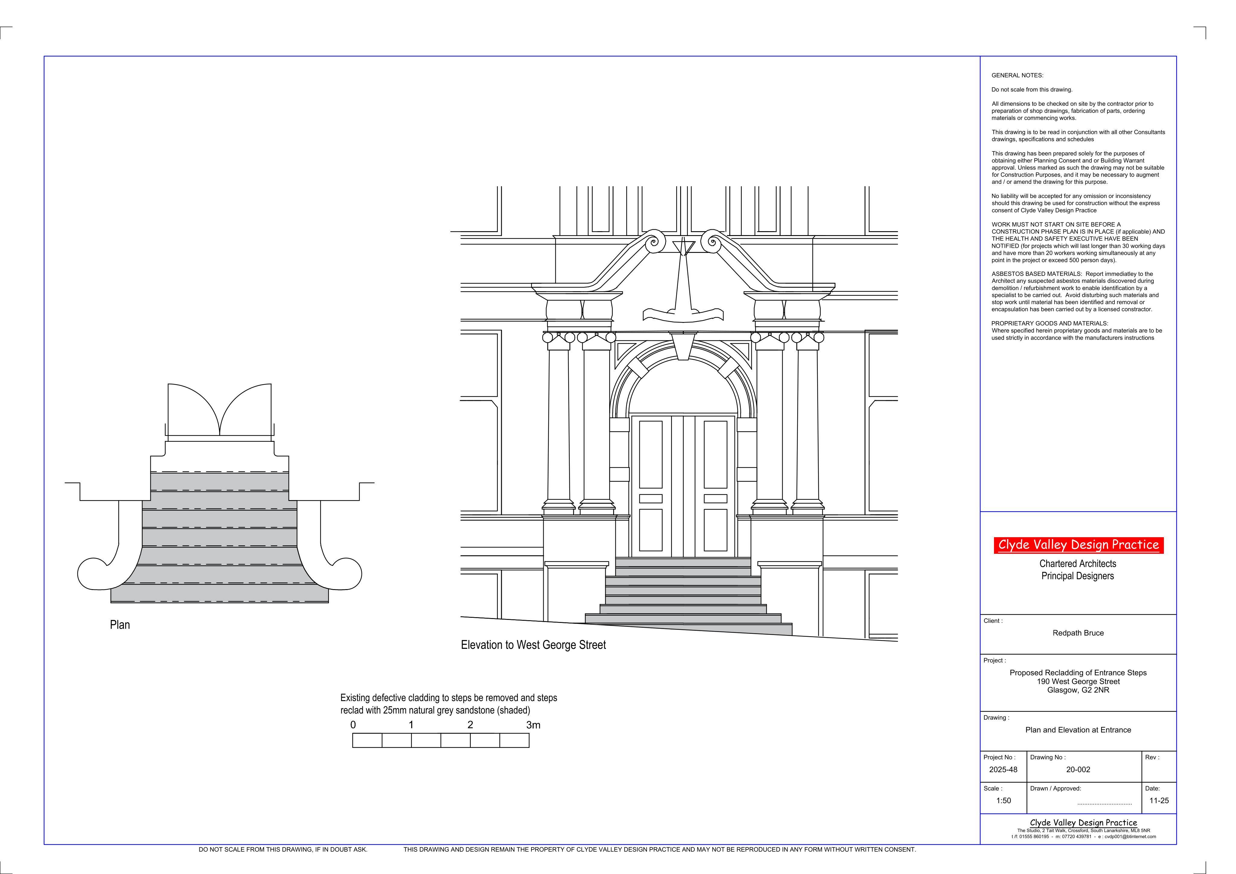Click 'Elevation to West George Street' caption
This screenshot has width=1236, height=874.
point(534,645)
